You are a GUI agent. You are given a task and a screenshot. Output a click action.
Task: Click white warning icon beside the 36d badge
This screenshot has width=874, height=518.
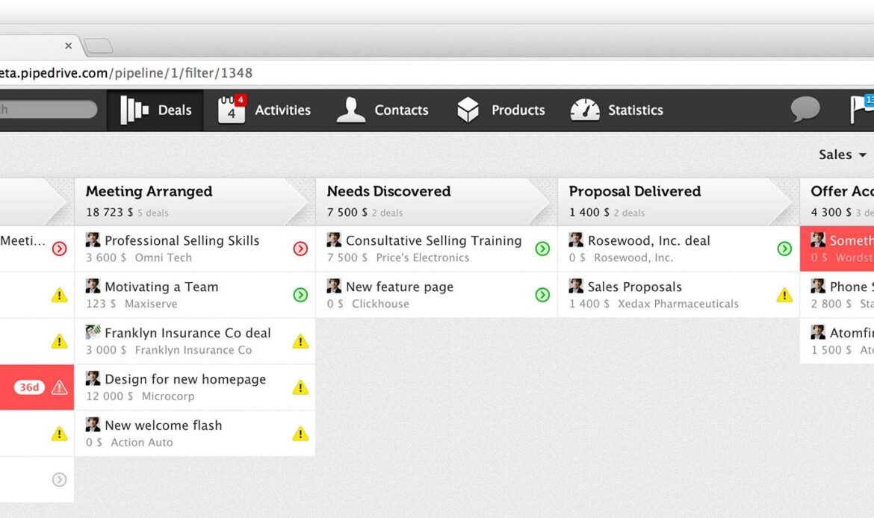59,387
